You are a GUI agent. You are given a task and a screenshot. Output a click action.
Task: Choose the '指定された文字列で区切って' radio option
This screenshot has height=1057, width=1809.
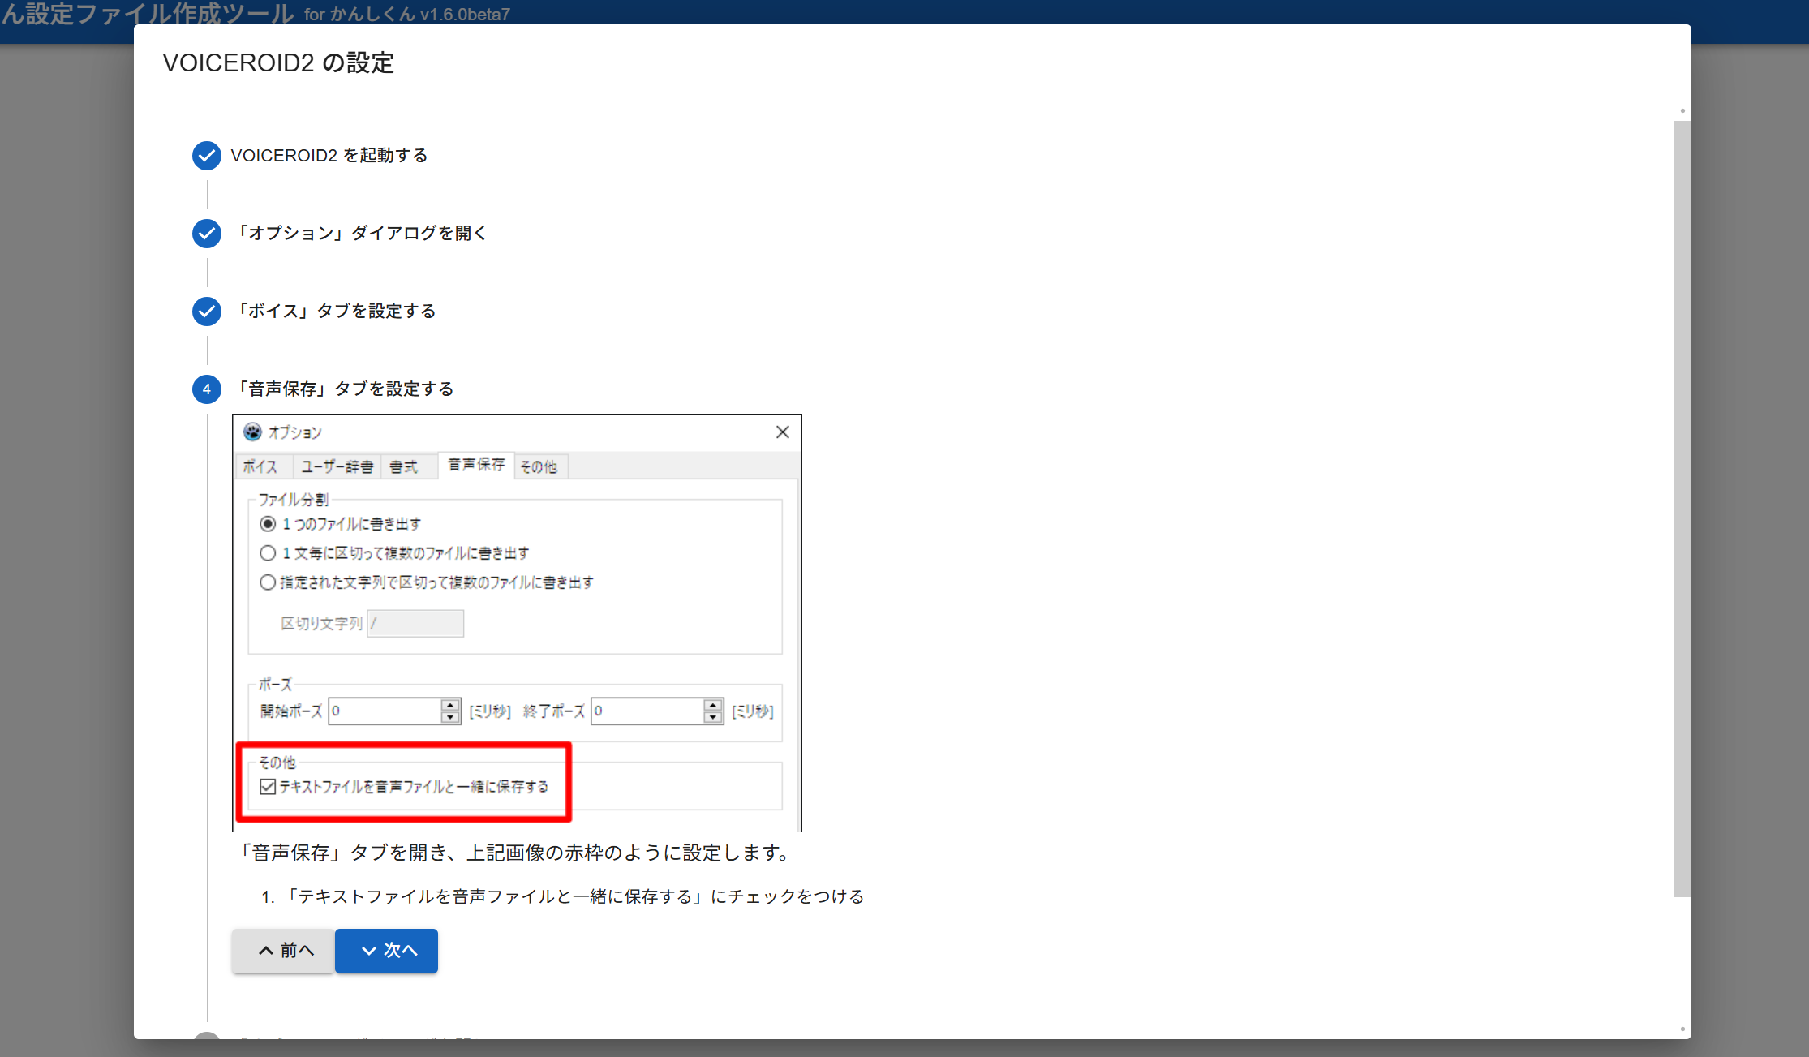pyautogui.click(x=268, y=582)
